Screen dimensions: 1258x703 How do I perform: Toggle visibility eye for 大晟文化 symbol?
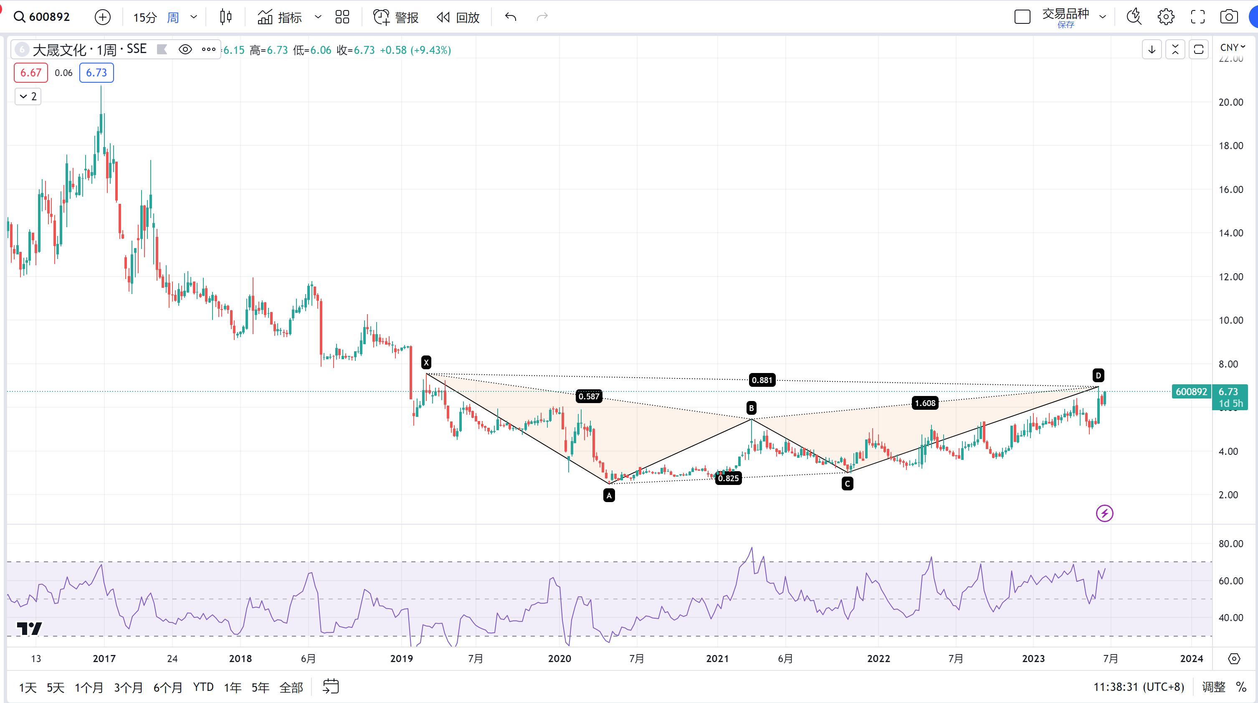tap(185, 49)
